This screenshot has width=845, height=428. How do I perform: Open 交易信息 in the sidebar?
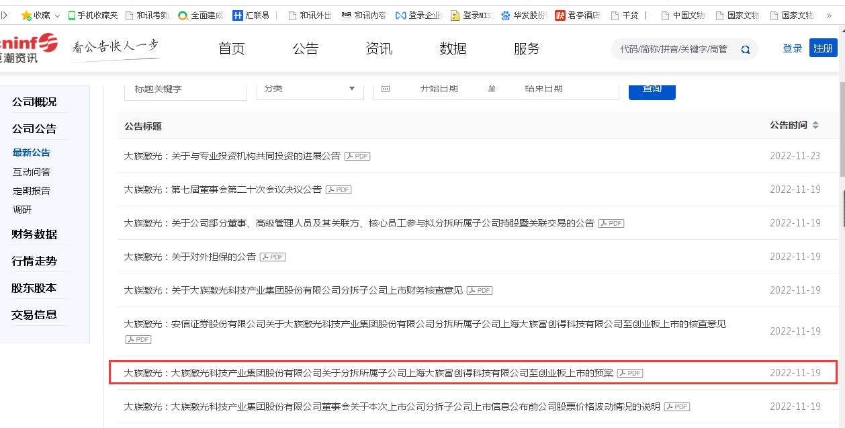coord(34,314)
